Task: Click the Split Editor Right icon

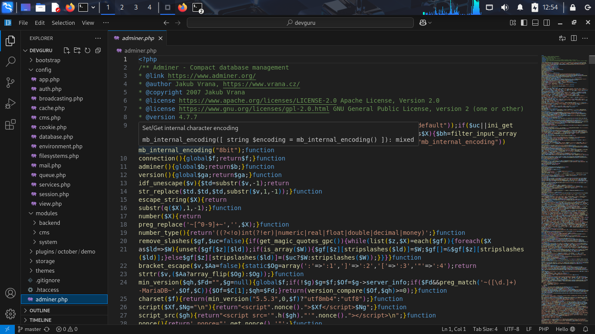Action: click(574, 38)
